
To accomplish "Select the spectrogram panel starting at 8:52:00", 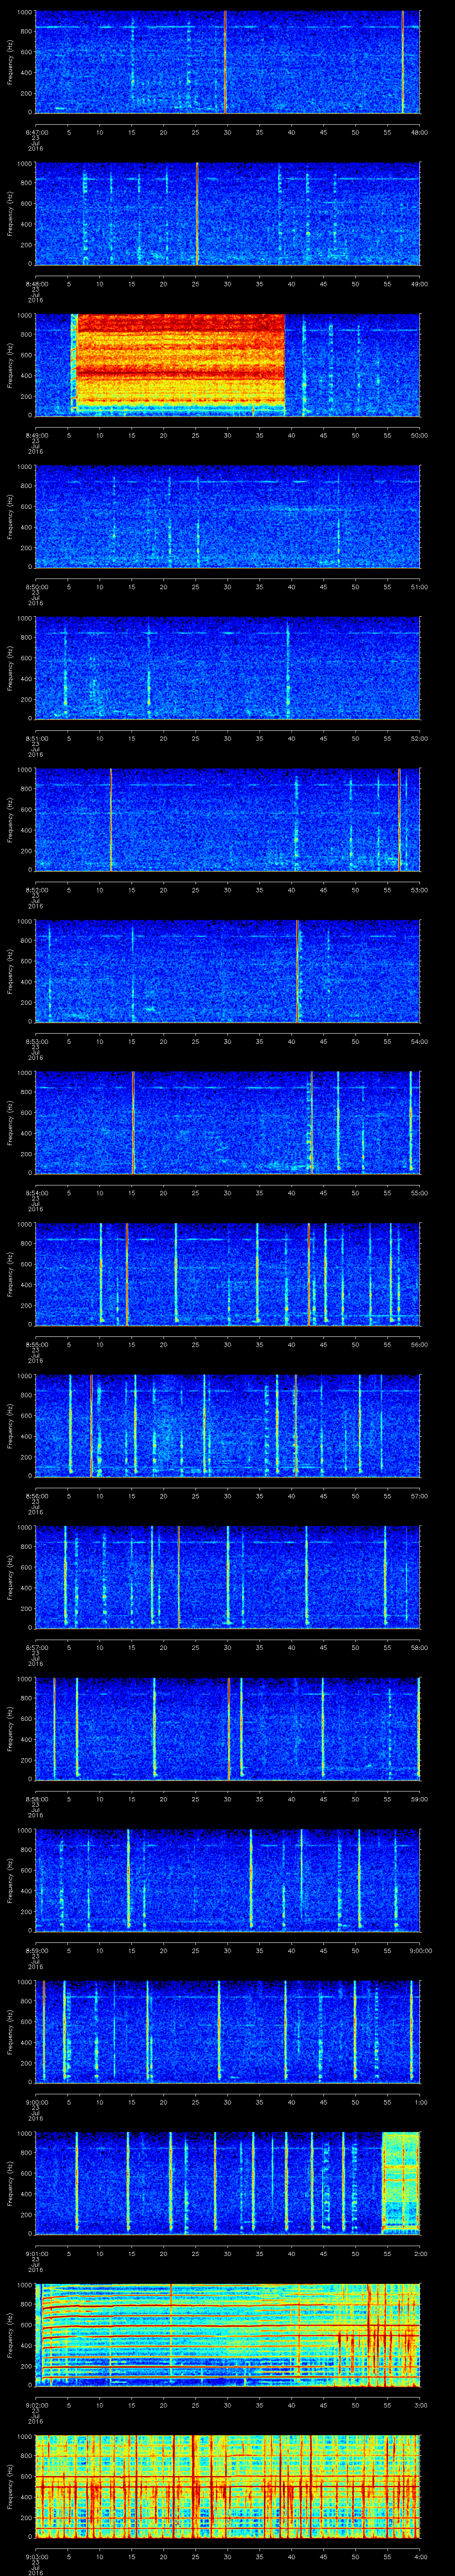I will 228,820.
